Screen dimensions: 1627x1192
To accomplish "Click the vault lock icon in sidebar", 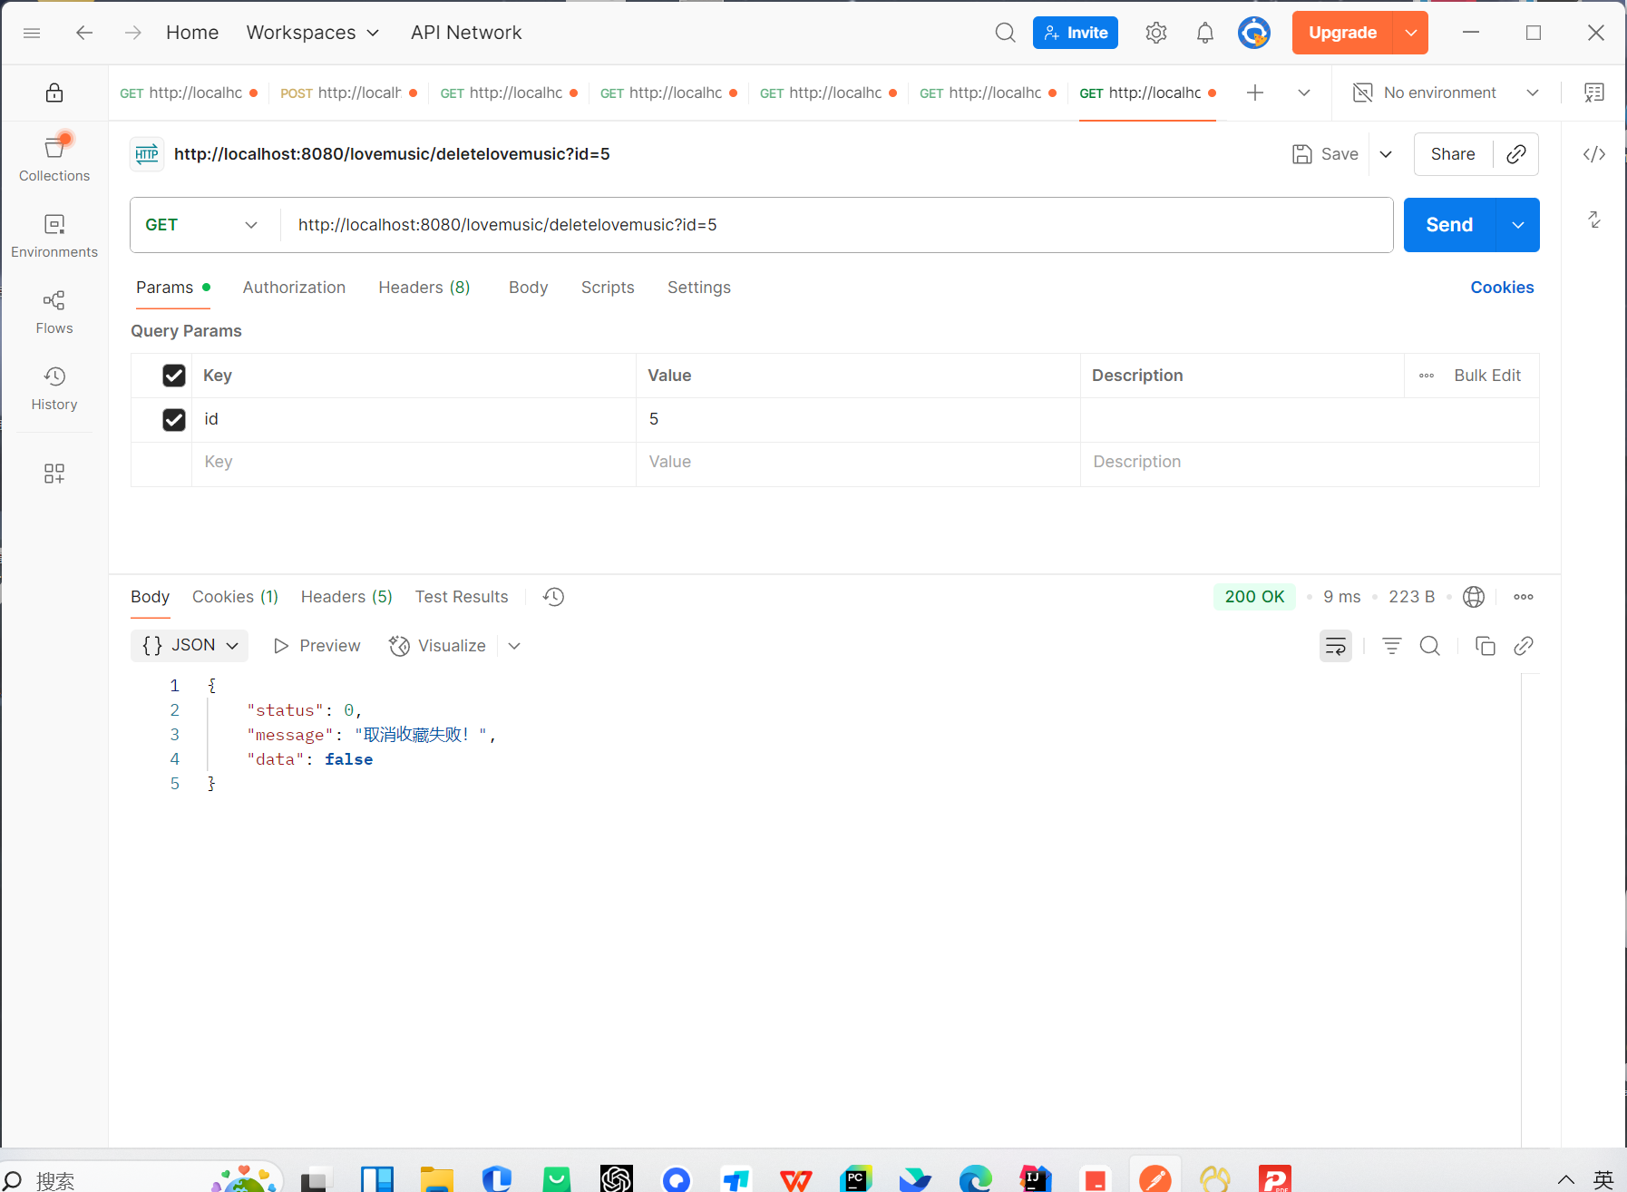I will 54,93.
